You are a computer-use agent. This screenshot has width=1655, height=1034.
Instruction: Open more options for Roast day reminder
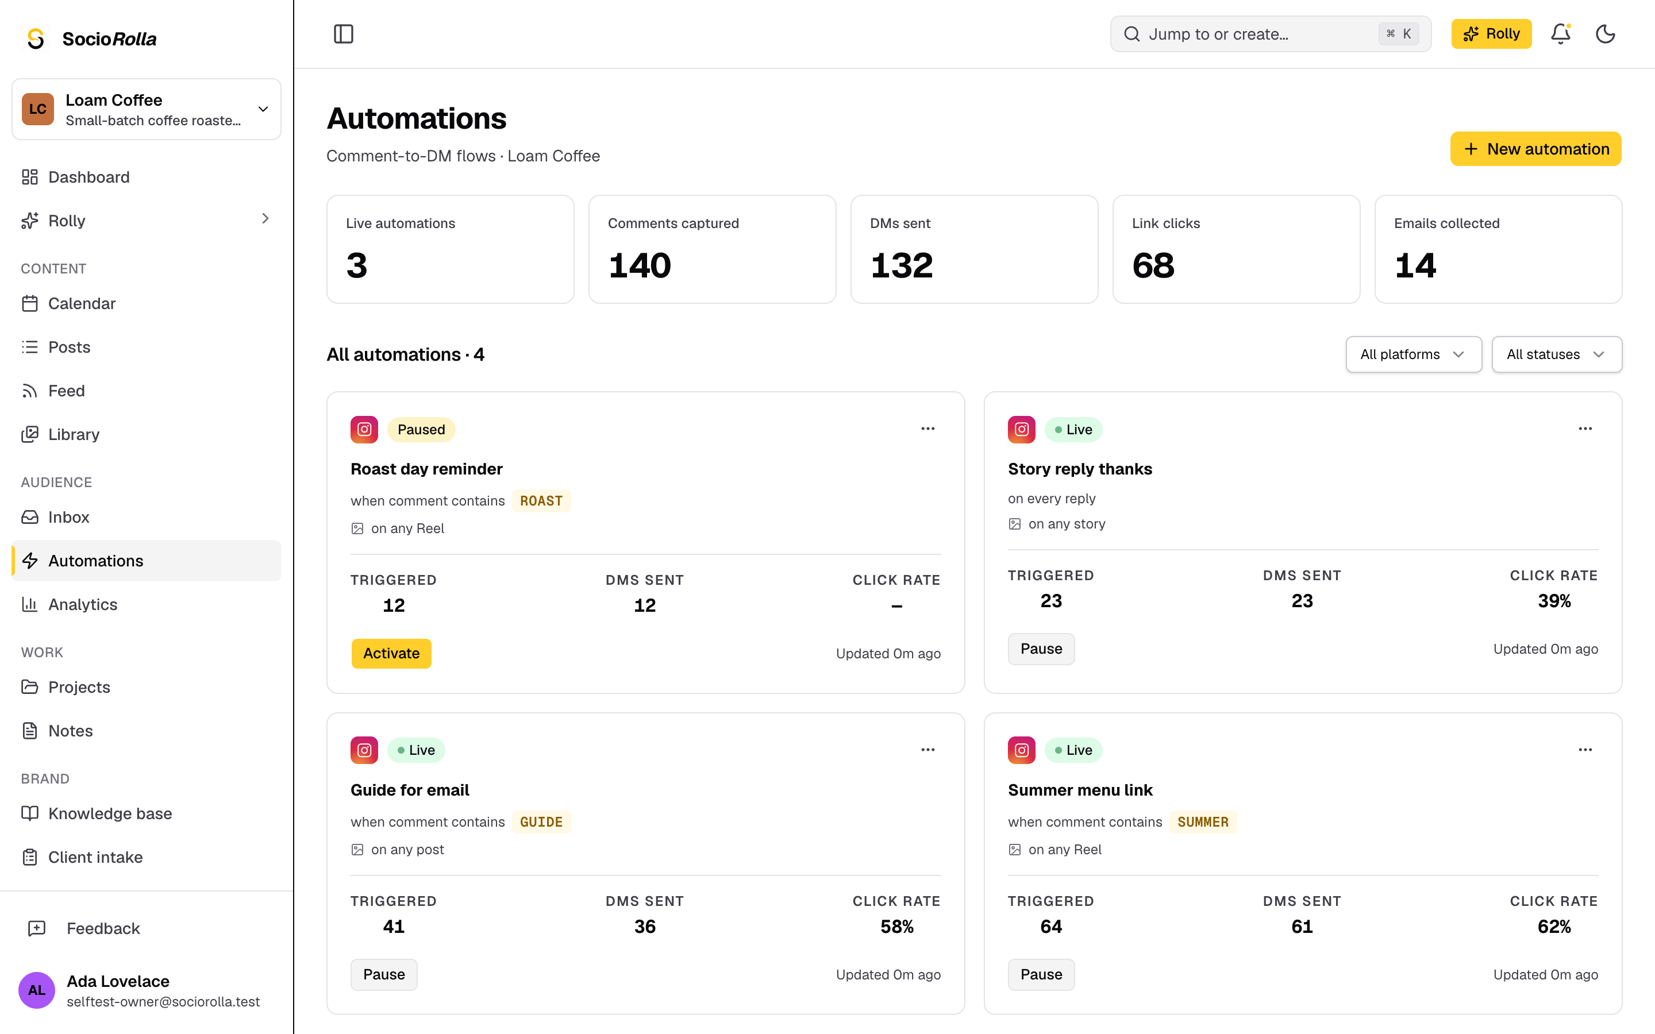[x=927, y=429]
